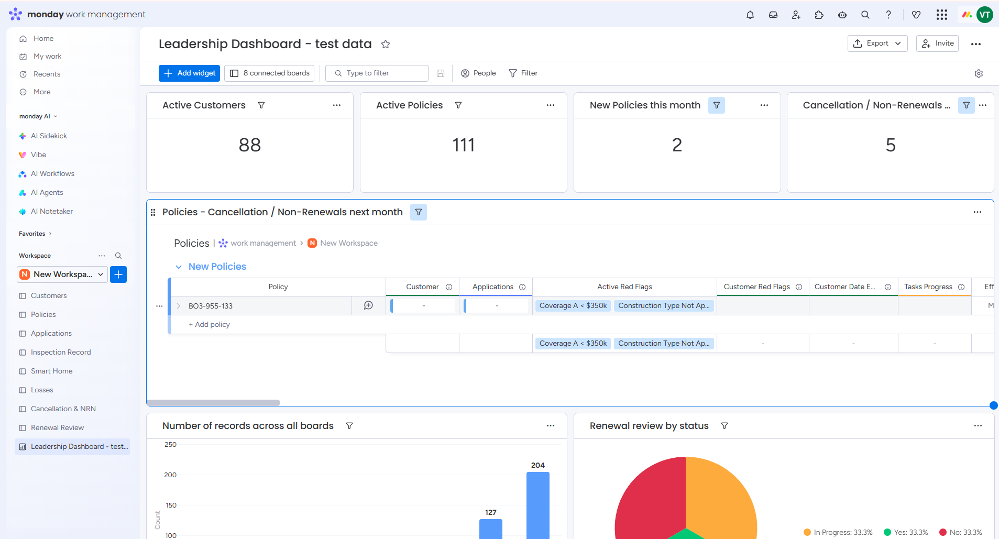Expand the Favorites section
Screen dimensions: 999x539
[x=35, y=234]
